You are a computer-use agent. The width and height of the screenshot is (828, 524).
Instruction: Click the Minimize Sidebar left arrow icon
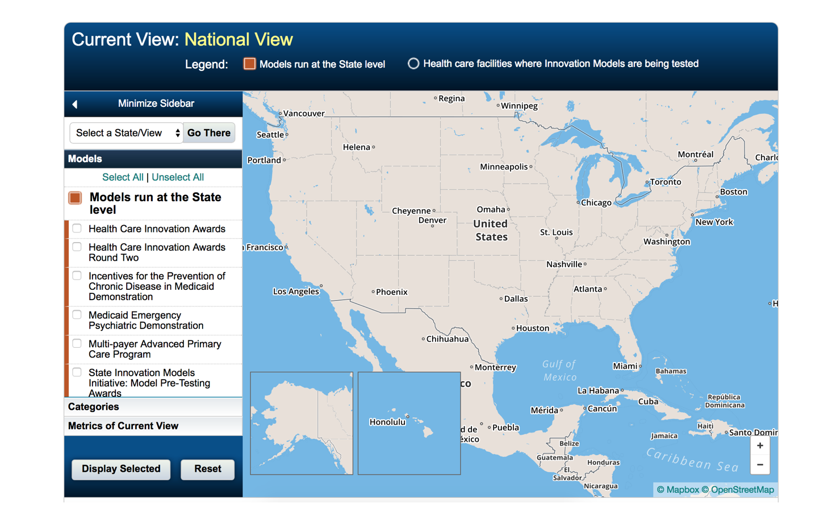pos(75,104)
